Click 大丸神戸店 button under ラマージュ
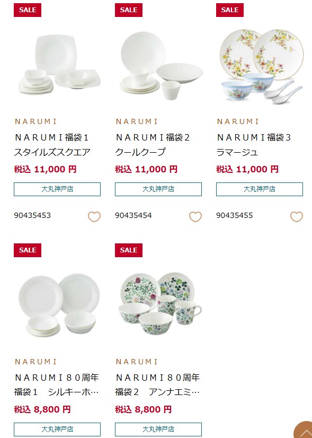This screenshot has width=312, height=438. [259, 189]
